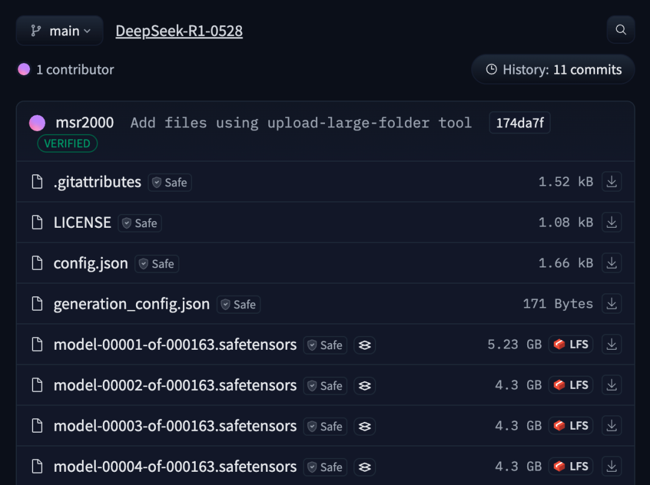Open the .gitattributes file
Screen dimensions: 650x485
click(x=97, y=182)
